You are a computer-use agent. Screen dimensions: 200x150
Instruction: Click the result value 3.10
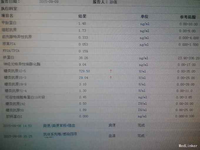click(83, 84)
